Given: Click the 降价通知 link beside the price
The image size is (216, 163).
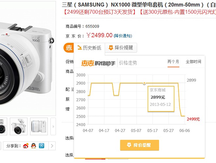Looking at the screenshot, I should click(x=123, y=36).
